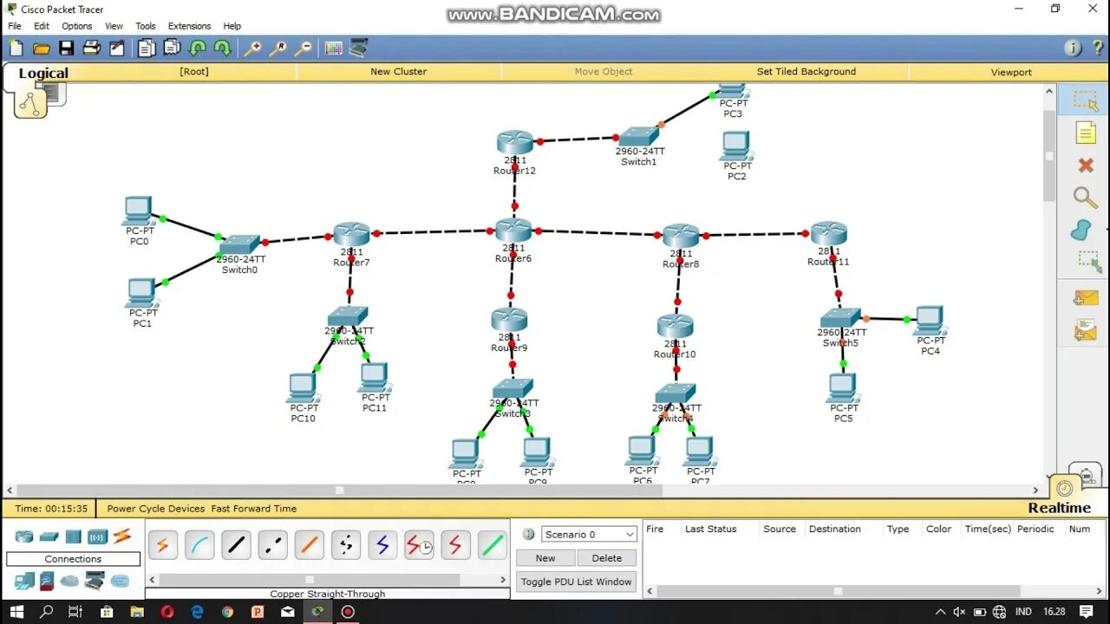Click the Print icon in toolbar

(91, 49)
